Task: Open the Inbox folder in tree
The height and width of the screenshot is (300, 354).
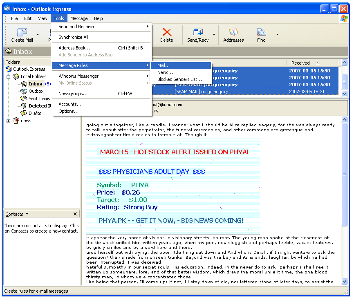Action: tap(36, 84)
